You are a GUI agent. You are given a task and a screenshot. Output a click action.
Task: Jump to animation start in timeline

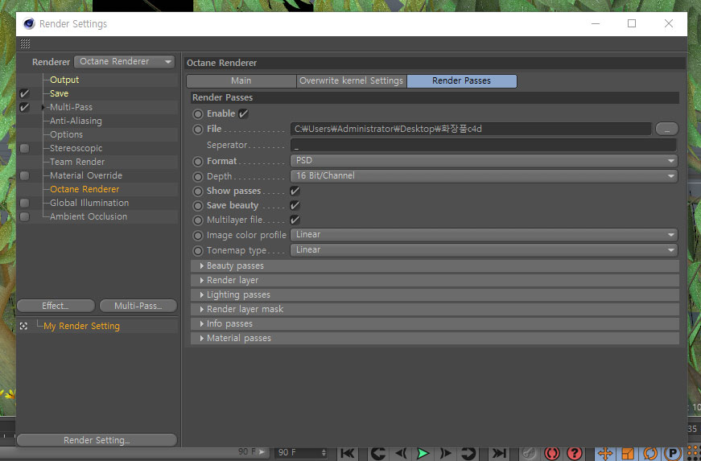348,453
